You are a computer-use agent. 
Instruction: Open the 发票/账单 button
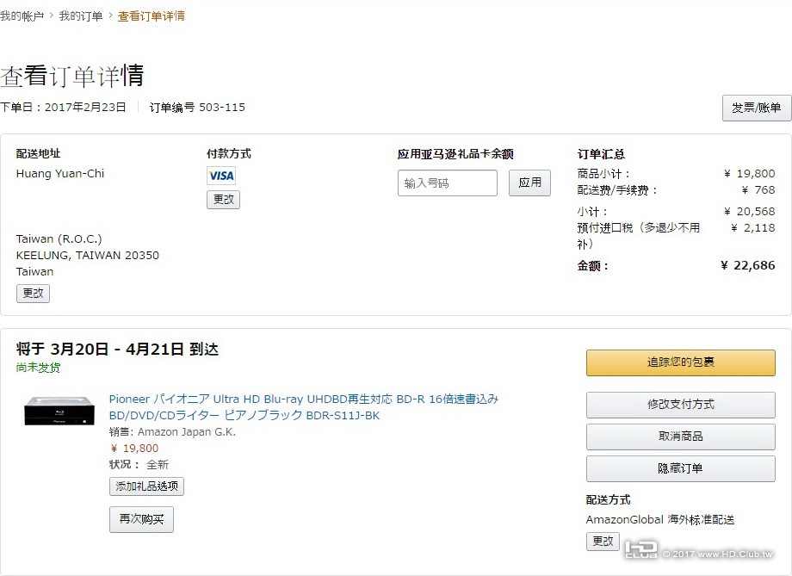[x=756, y=108]
